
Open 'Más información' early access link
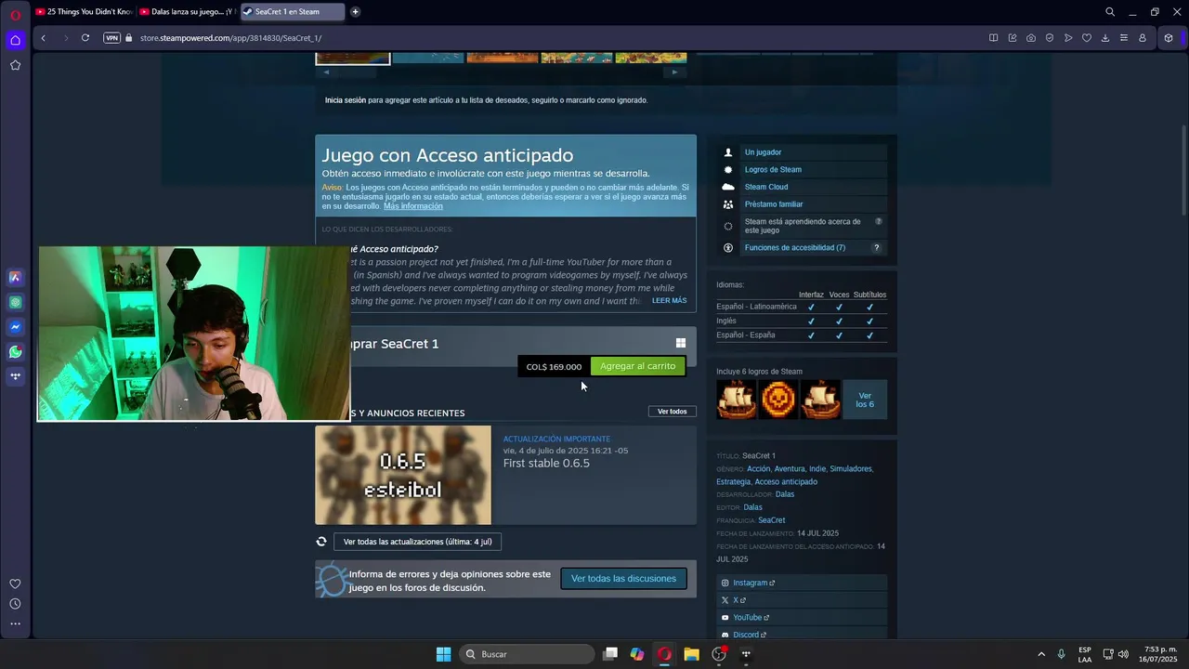(412, 206)
